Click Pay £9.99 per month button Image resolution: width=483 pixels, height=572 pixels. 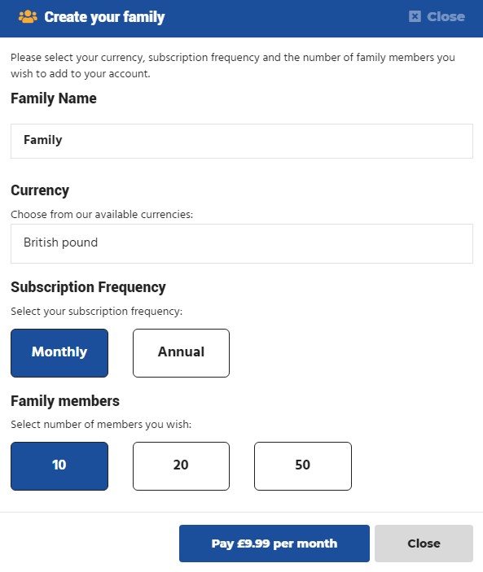274,544
